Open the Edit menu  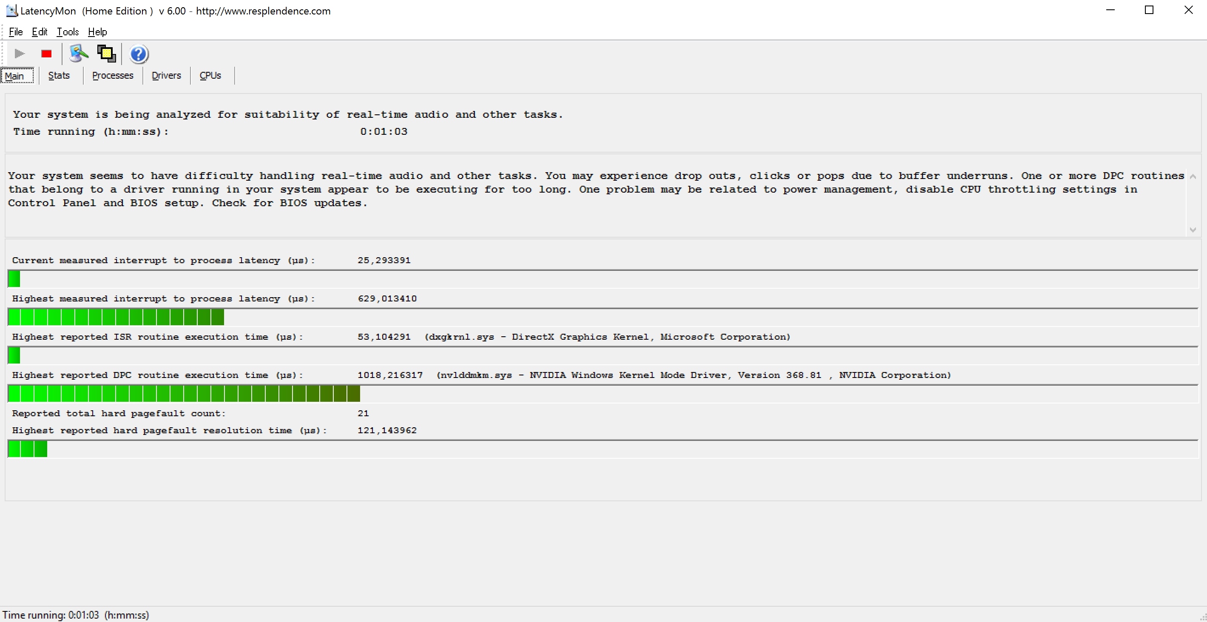pyautogui.click(x=40, y=32)
